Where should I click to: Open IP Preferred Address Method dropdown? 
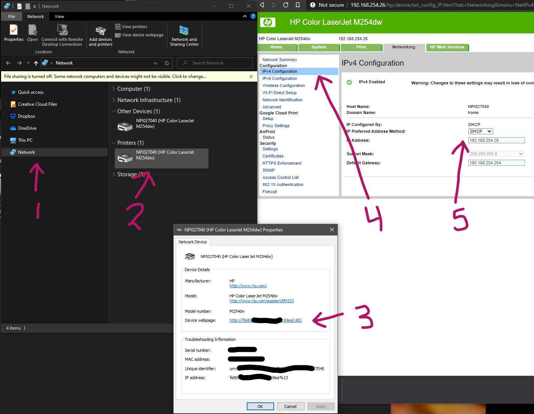click(x=480, y=131)
